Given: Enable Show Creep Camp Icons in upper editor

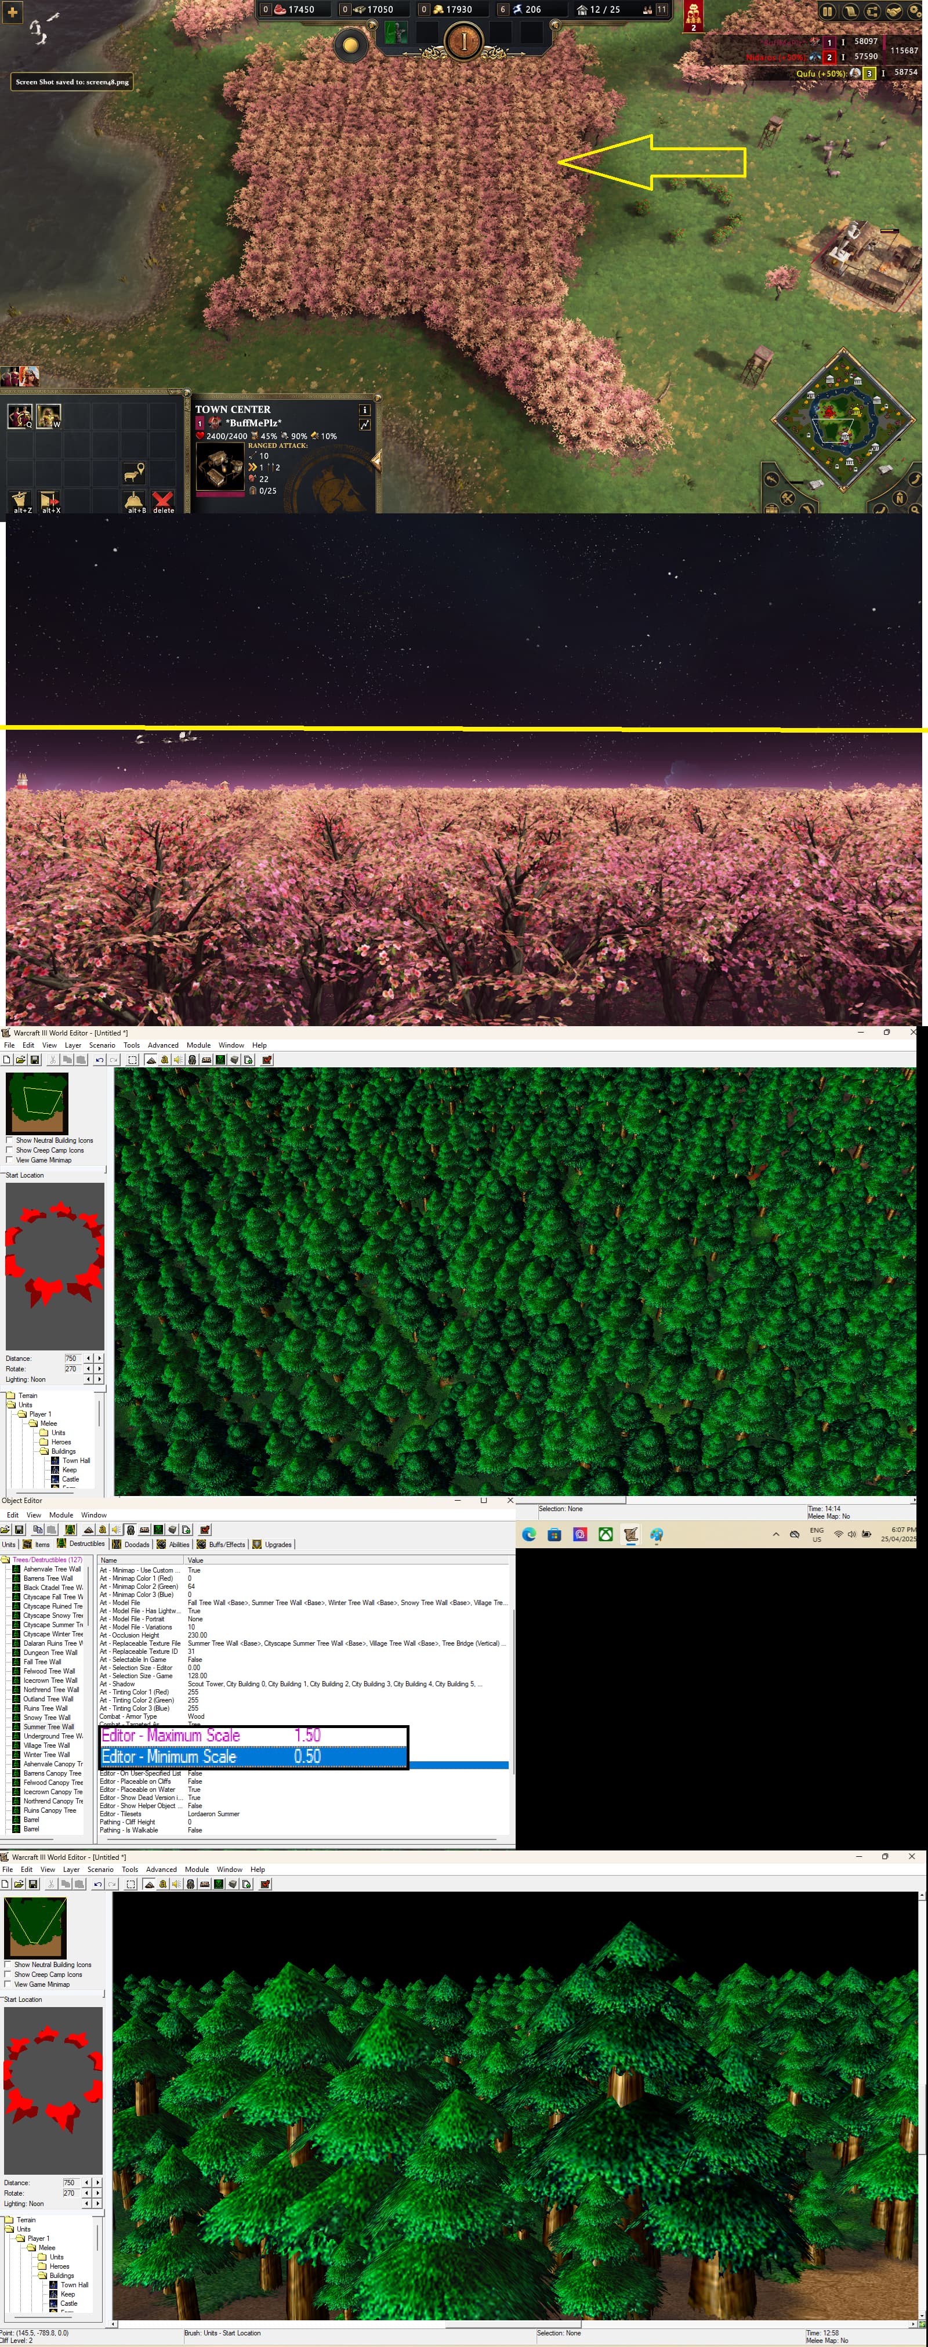Looking at the screenshot, I should [9, 1150].
